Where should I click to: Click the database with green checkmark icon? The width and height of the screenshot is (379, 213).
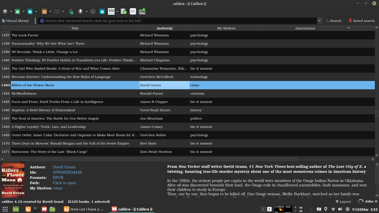tap(124, 11)
